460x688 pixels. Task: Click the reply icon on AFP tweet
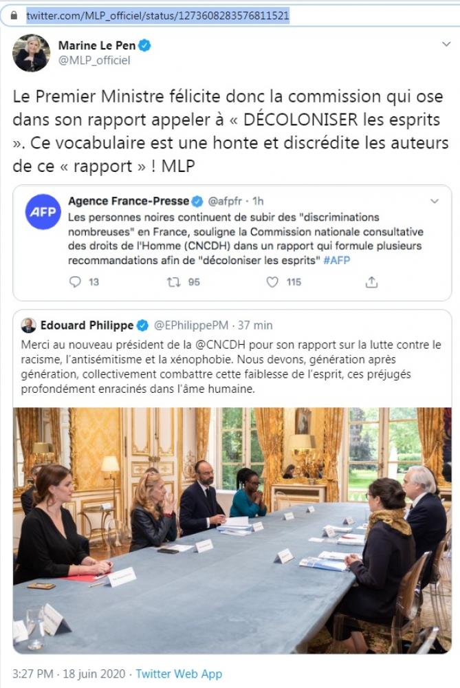click(76, 281)
